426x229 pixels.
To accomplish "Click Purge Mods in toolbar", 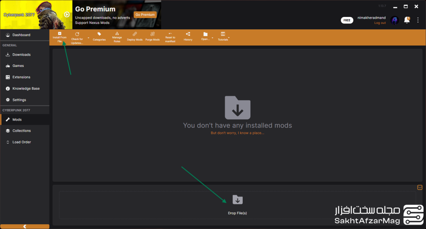I will point(152,36).
